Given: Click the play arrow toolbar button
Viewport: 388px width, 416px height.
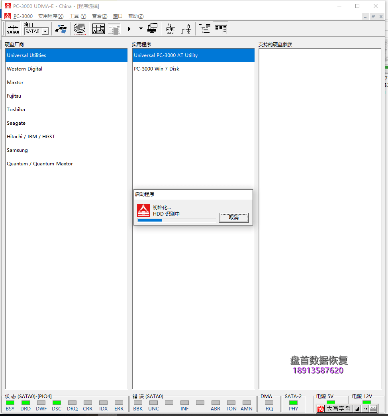Looking at the screenshot, I should click(x=129, y=29).
